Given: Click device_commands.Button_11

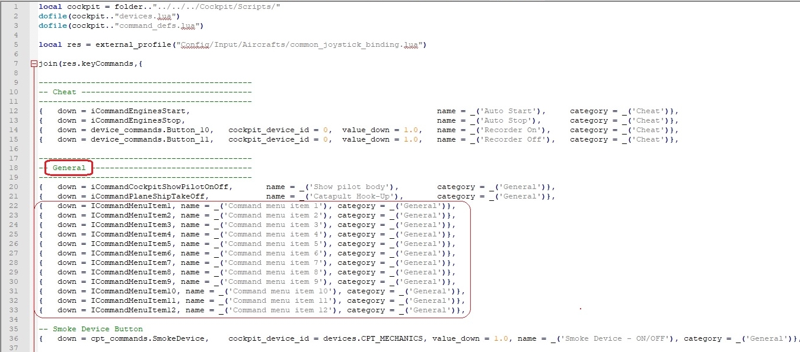Looking at the screenshot, I should (150, 139).
